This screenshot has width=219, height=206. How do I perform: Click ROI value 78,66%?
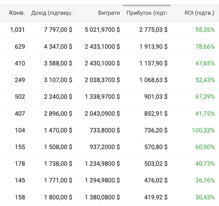(x=205, y=47)
